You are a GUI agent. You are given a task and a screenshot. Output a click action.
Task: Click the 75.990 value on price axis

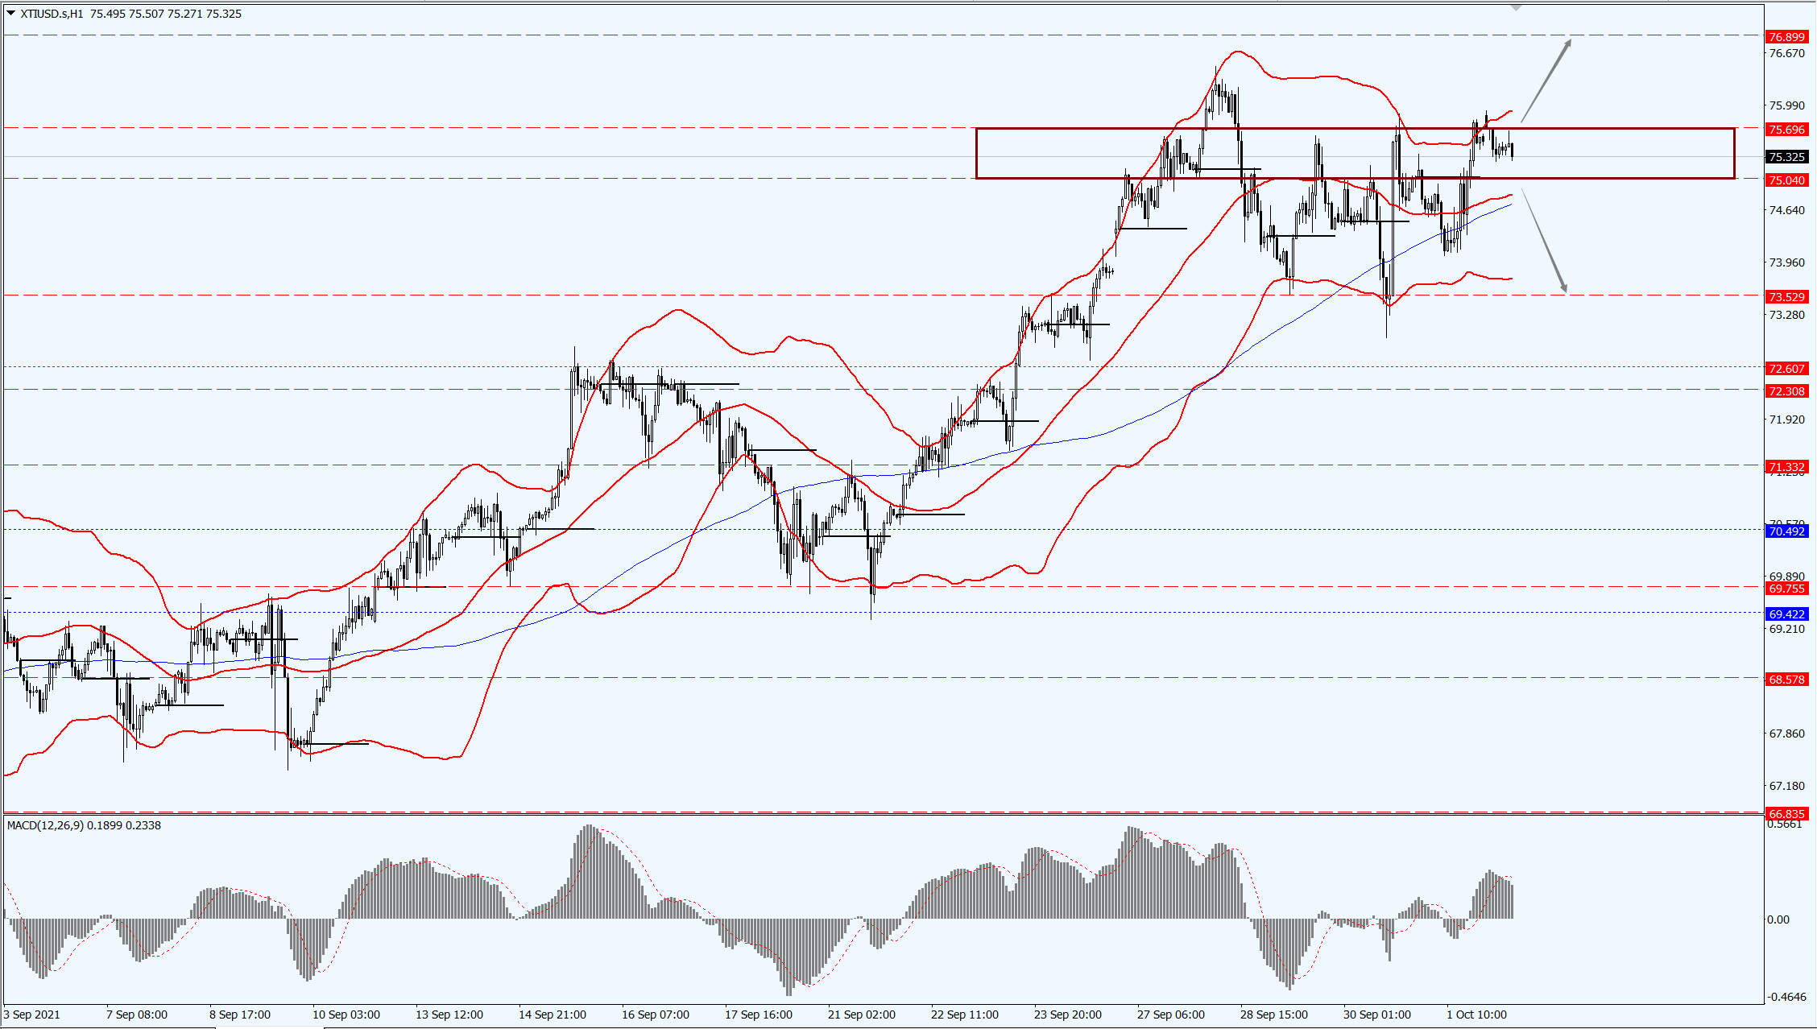tap(1786, 105)
